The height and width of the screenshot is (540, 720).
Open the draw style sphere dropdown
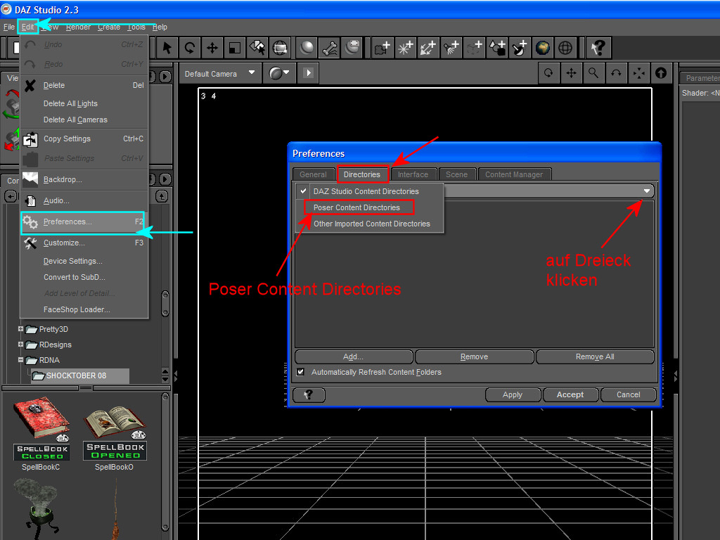(278, 73)
